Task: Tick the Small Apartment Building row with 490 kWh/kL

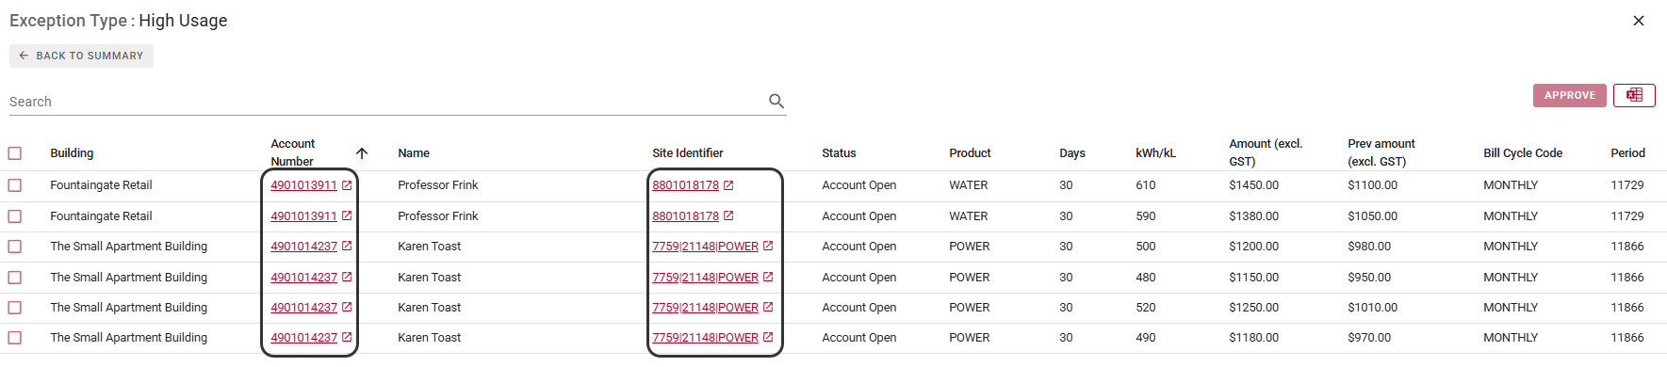Action: click(15, 338)
